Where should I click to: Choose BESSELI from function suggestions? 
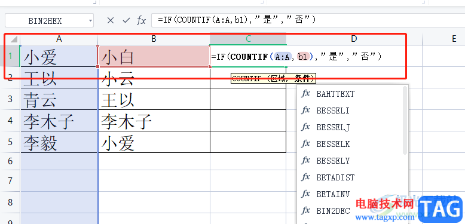(x=350, y=111)
